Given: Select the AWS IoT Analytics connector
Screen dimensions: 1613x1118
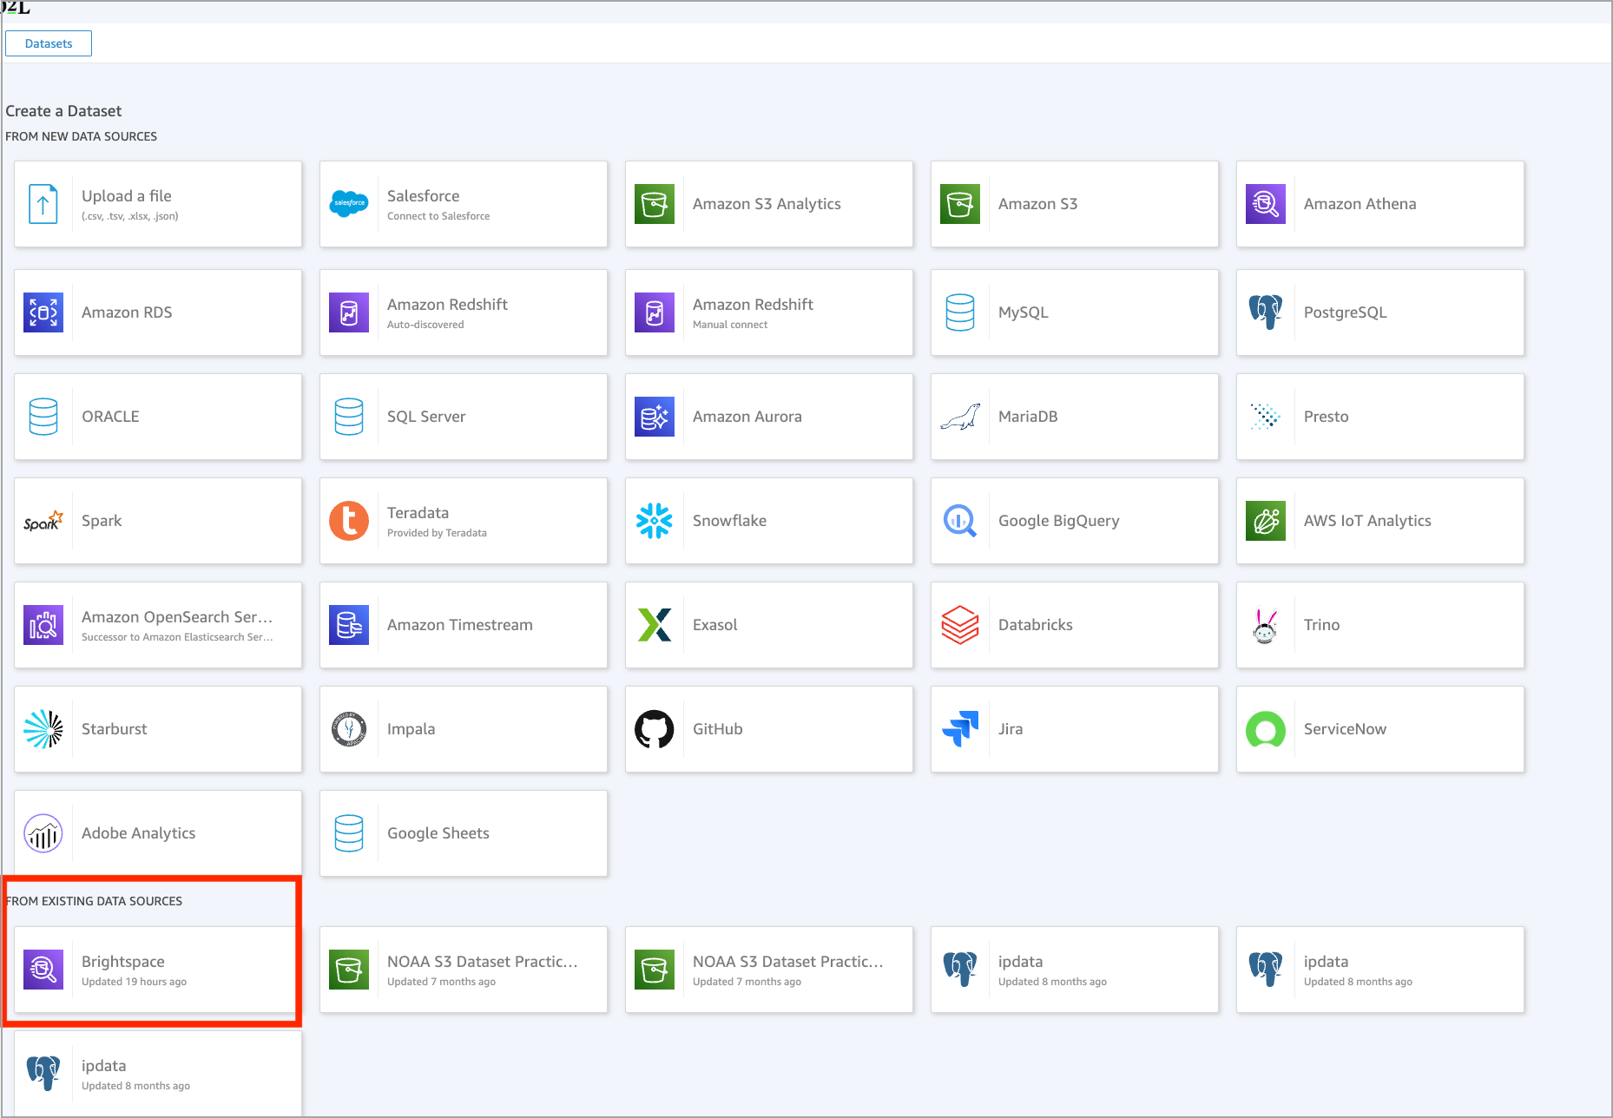Looking at the screenshot, I should coord(1266,521).
